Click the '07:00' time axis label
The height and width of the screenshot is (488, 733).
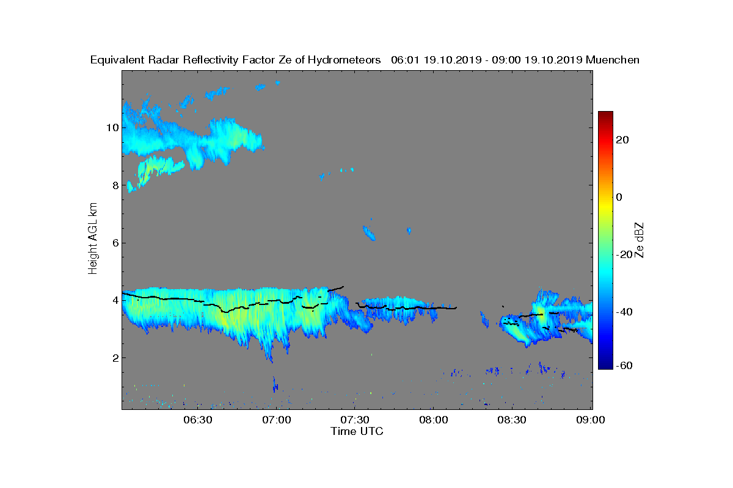point(277,420)
